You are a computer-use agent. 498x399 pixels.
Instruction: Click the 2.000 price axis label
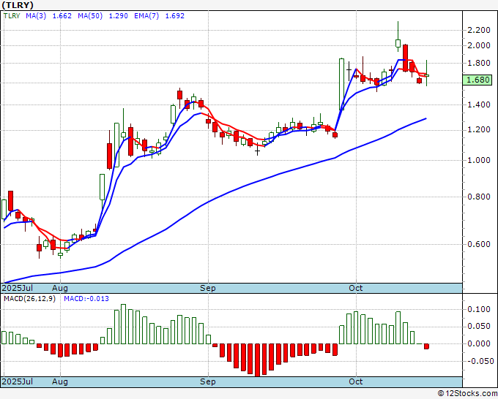(479, 45)
